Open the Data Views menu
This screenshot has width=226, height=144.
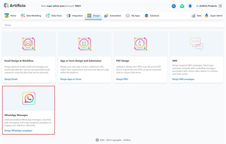(x=57, y=16)
